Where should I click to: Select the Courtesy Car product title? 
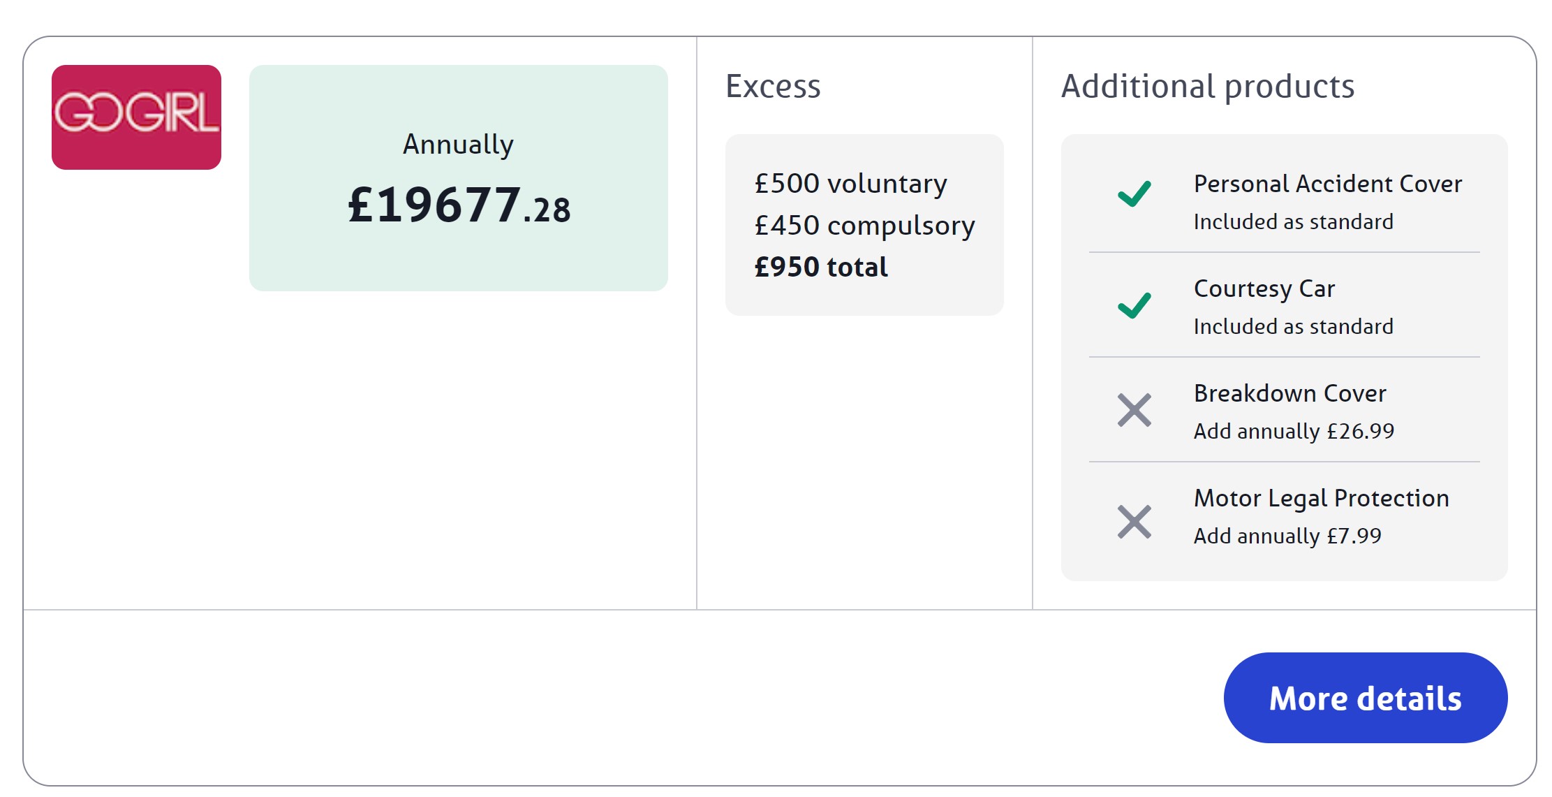(x=1264, y=288)
